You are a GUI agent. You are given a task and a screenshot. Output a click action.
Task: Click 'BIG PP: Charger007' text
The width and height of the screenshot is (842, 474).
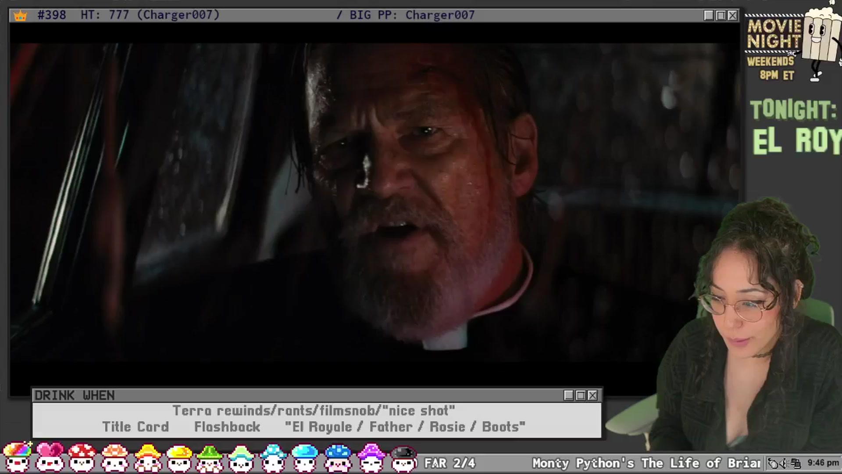point(412,15)
